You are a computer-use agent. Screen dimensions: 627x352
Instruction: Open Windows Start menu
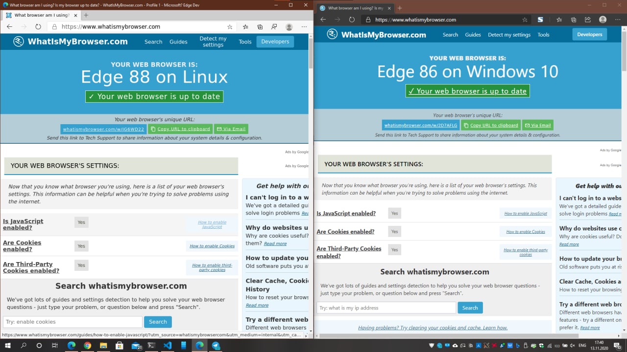8,346
